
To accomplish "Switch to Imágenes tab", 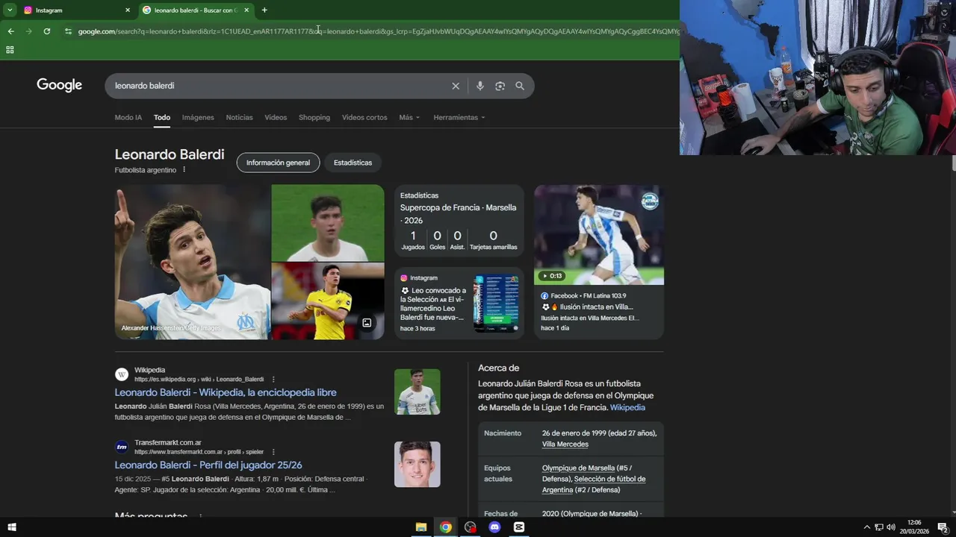I will 198,117.
